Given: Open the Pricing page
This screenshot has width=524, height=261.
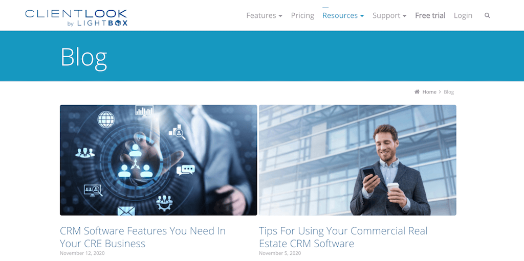Looking at the screenshot, I should coord(302,15).
